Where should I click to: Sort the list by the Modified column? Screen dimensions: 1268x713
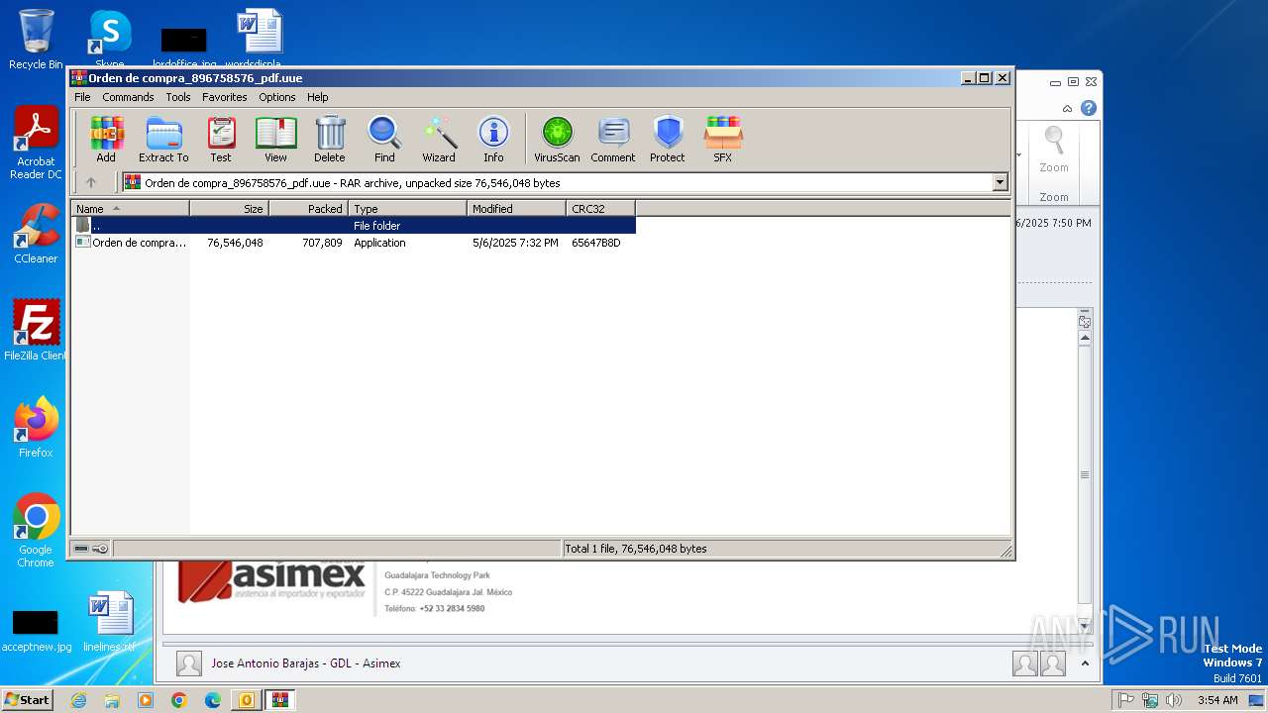[x=516, y=208]
